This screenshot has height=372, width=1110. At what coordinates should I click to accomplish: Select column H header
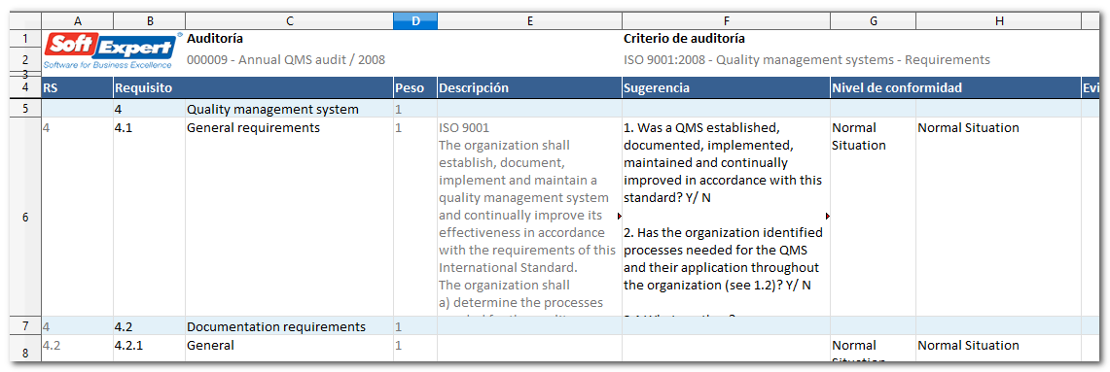tap(998, 21)
